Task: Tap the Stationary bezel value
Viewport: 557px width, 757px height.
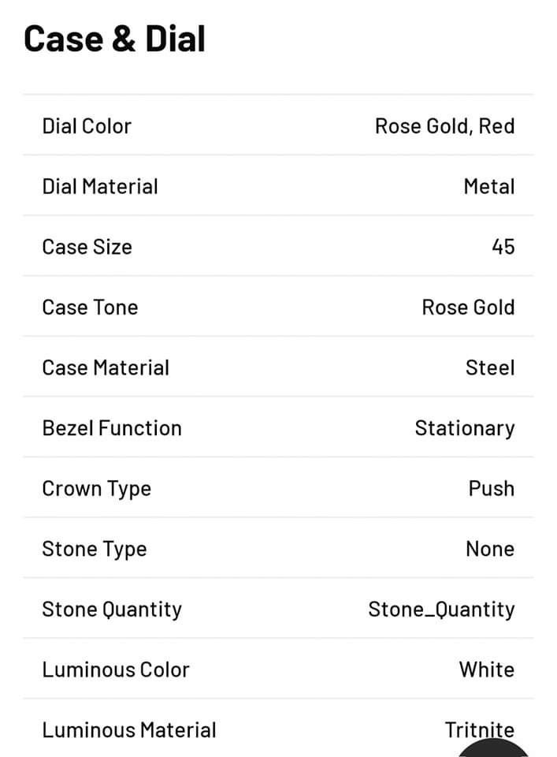Action: pos(465,428)
